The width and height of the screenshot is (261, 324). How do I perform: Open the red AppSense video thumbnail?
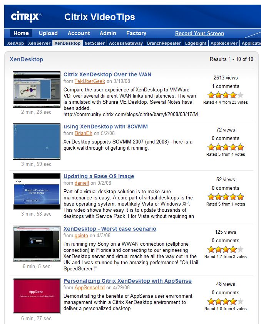click(x=37, y=296)
